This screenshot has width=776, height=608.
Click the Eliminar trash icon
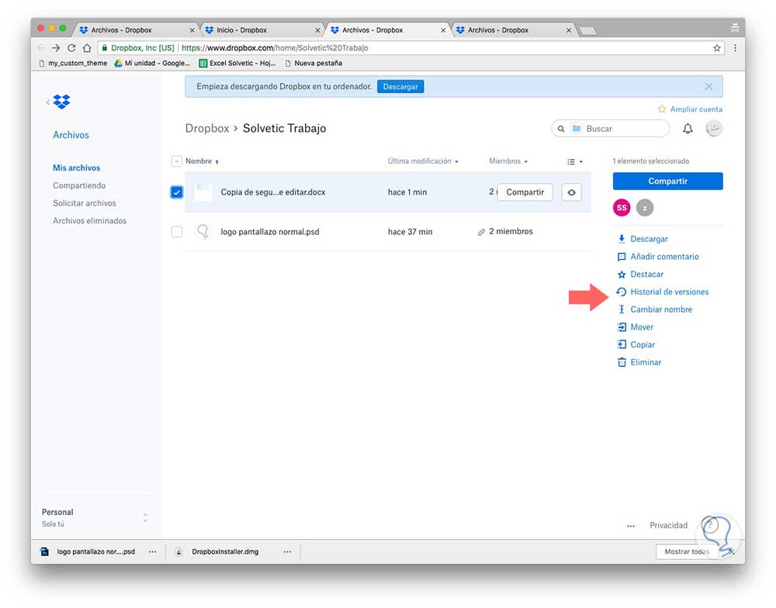622,362
